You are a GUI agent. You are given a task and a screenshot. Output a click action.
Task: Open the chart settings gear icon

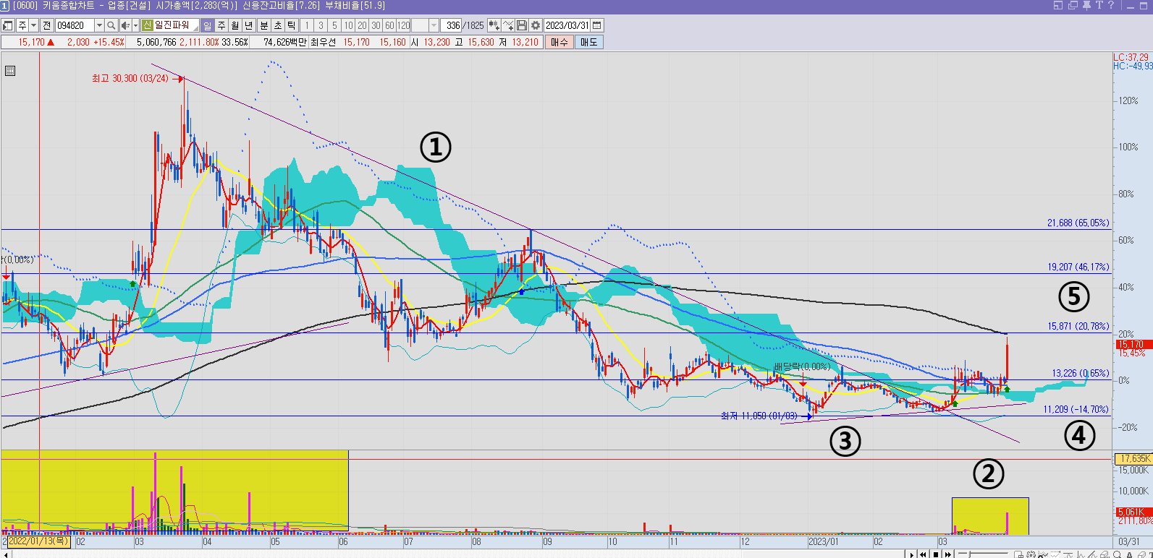(x=536, y=25)
